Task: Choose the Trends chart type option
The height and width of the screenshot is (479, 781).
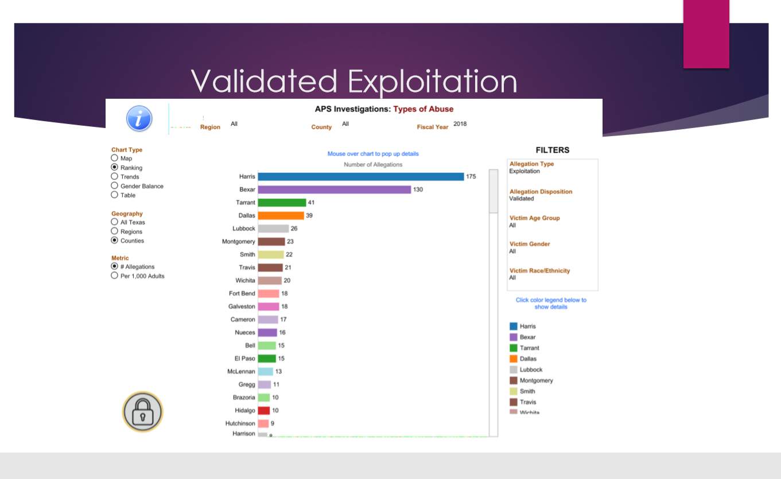Action: point(115,176)
